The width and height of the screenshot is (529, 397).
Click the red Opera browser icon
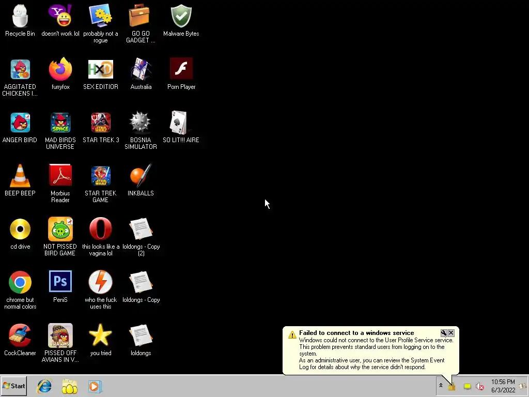tap(101, 229)
